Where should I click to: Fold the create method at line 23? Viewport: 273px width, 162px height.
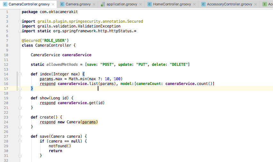[20, 117]
